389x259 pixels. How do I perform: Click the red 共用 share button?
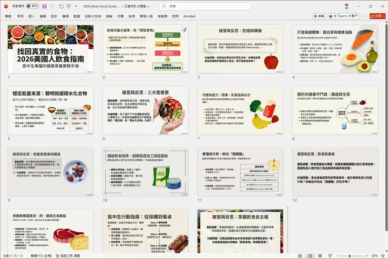377,16
